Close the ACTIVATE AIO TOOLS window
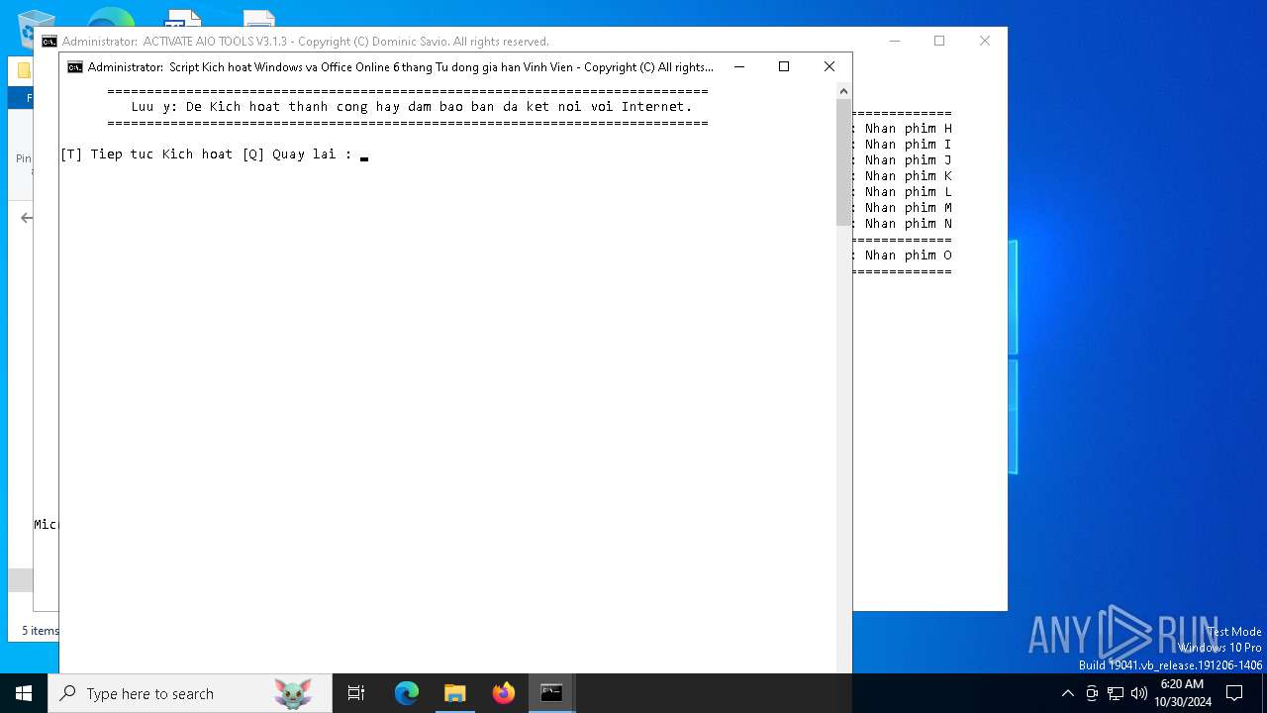The width and height of the screenshot is (1267, 713). (x=985, y=41)
